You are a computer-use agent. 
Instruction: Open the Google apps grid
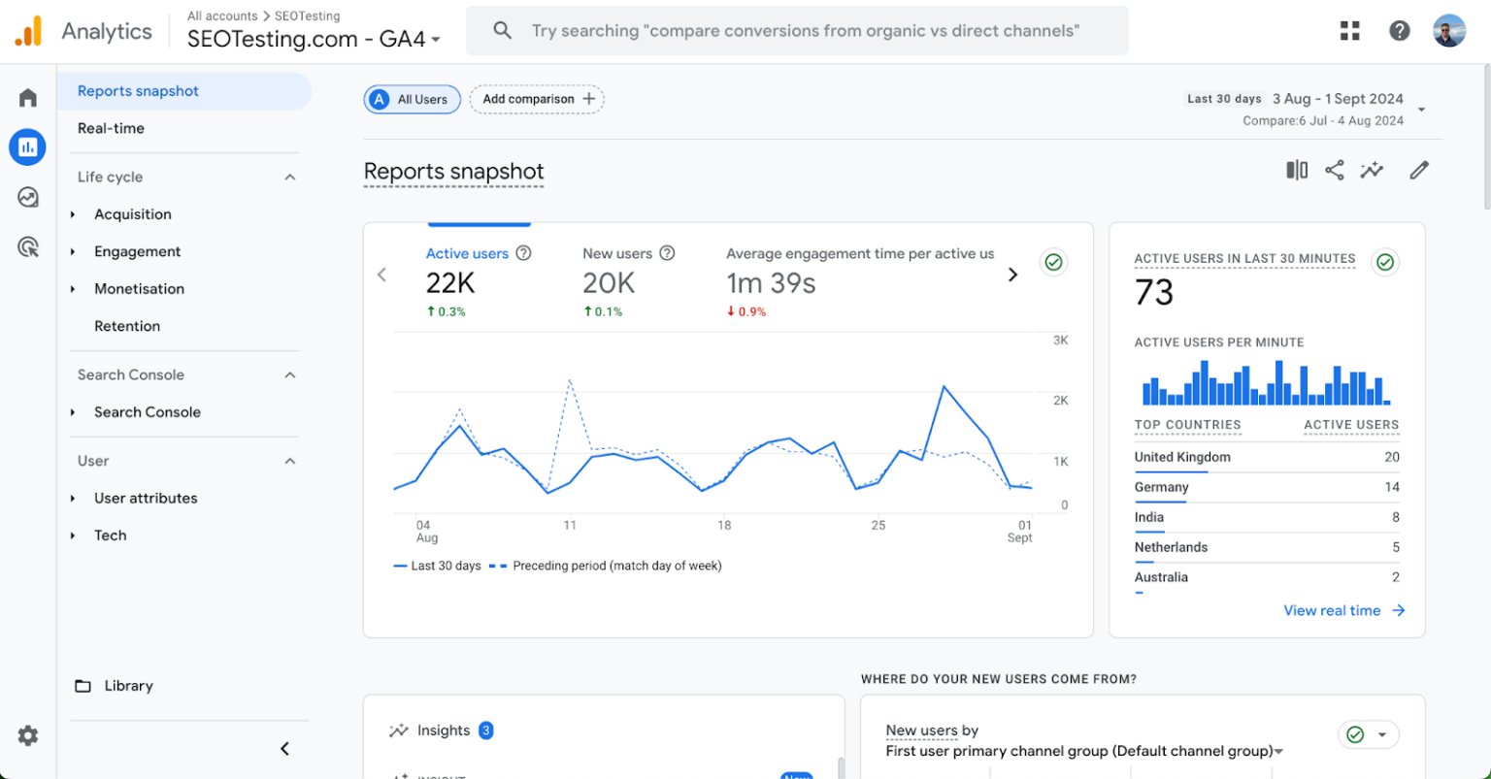coord(1349,30)
